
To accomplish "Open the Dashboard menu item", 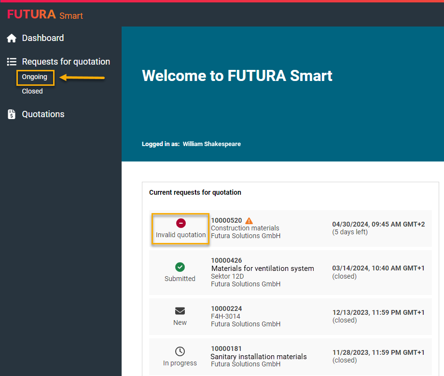I will tap(42, 38).
